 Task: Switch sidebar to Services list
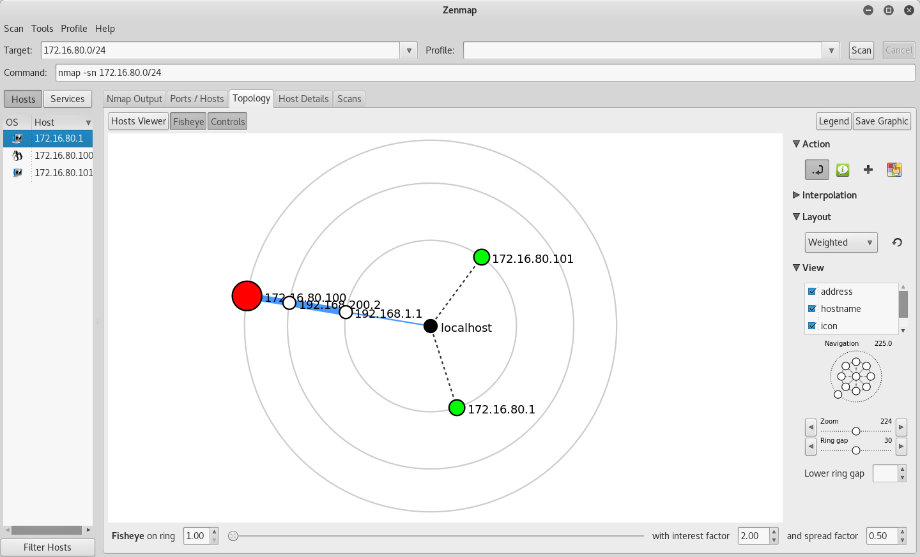coord(68,99)
